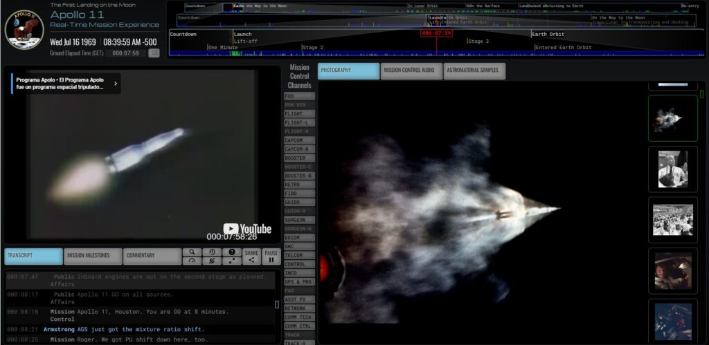Toggle the CAPCOM channel button

pos(299,140)
